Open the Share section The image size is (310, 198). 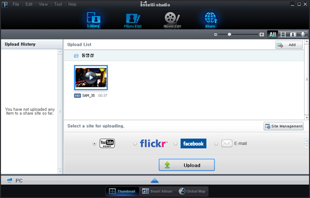click(210, 20)
